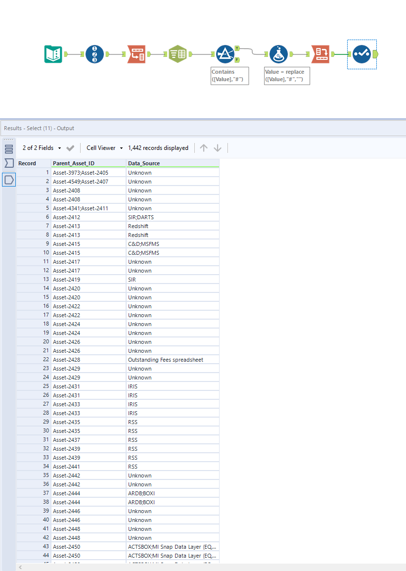406x571 pixels.
Task: Select the highlighted Select tool
Action: 361,54
